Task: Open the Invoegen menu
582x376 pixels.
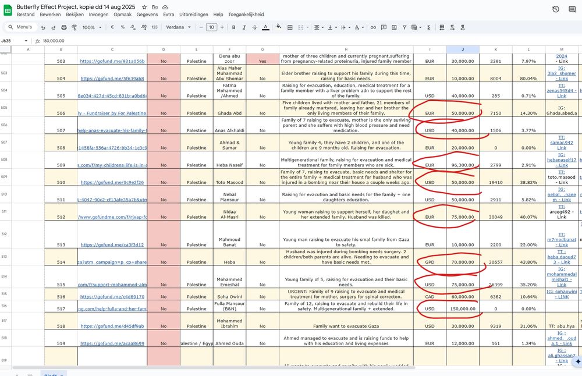Action: [98, 15]
